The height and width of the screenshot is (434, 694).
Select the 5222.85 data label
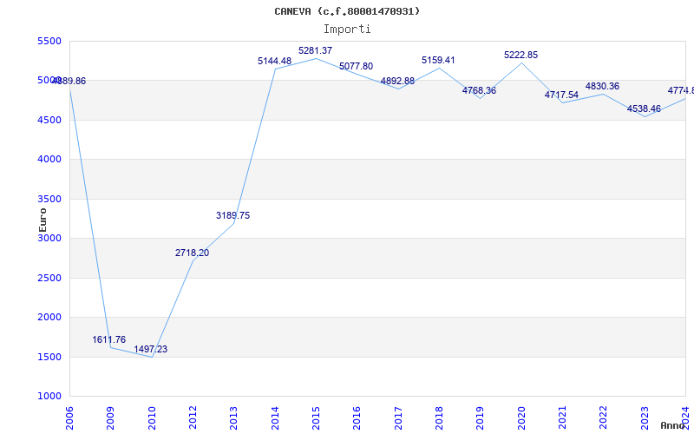521,56
